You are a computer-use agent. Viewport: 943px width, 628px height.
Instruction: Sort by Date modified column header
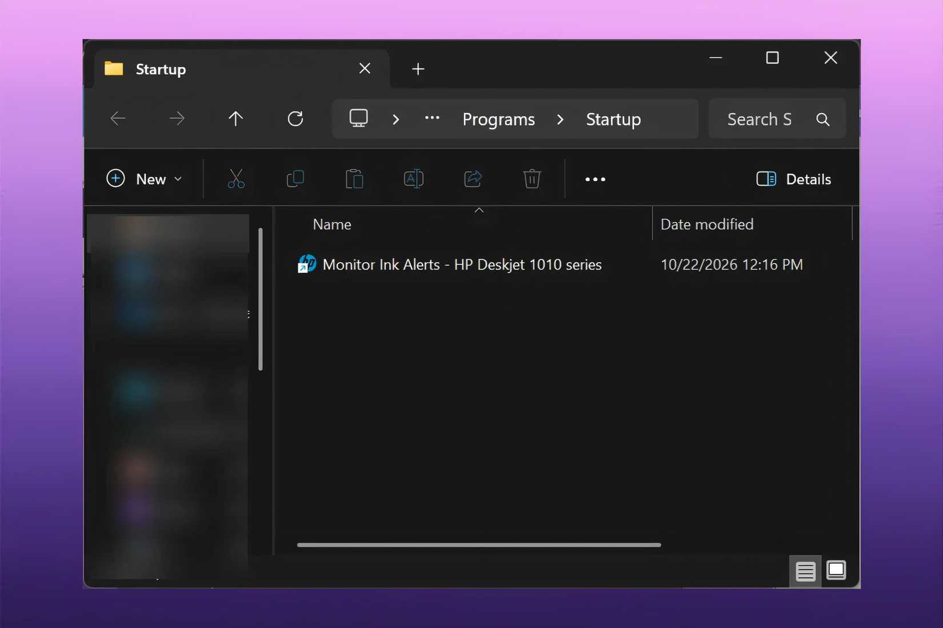coord(707,224)
